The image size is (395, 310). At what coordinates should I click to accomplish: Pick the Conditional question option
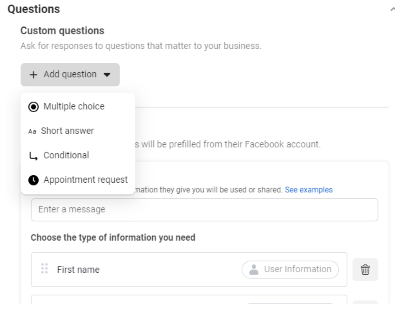66,155
